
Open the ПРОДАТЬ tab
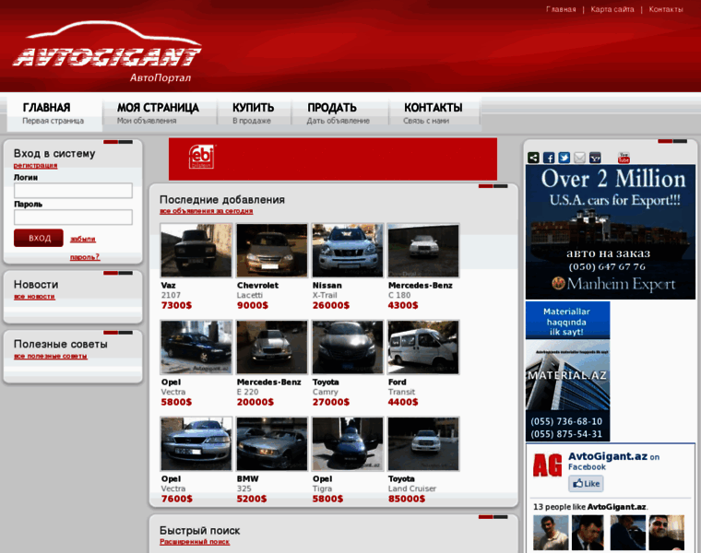pos(339,112)
